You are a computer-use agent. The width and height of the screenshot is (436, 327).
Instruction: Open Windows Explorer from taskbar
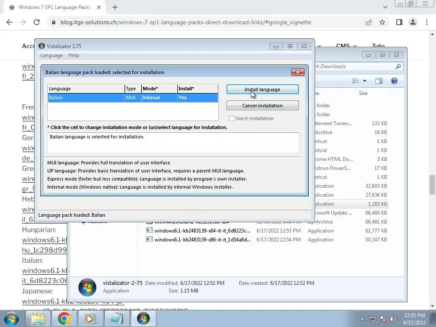38,318
